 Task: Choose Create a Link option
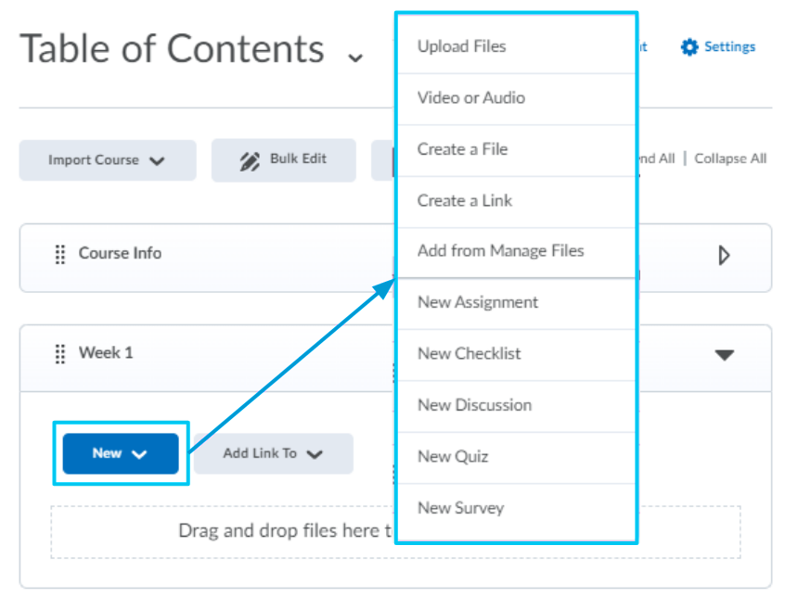pyautogui.click(x=464, y=200)
